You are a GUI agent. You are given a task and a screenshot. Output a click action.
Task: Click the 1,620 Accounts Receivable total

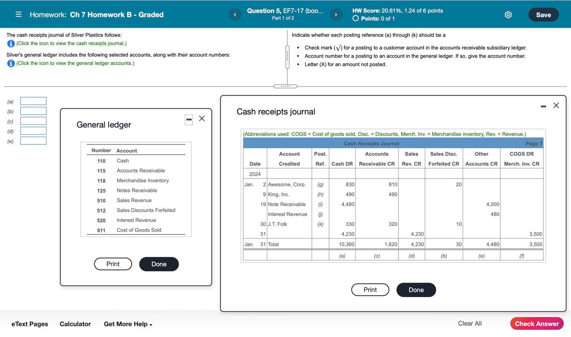point(391,245)
